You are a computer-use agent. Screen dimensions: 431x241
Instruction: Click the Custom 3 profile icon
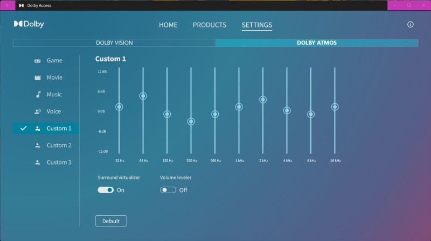click(x=38, y=162)
